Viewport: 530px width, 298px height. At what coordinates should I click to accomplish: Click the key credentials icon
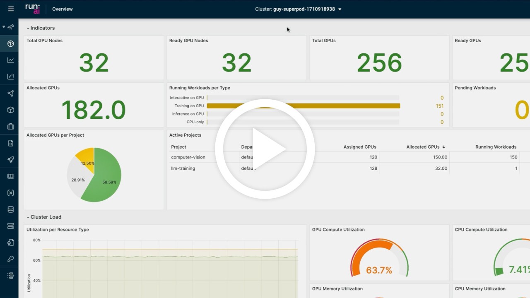(11, 259)
